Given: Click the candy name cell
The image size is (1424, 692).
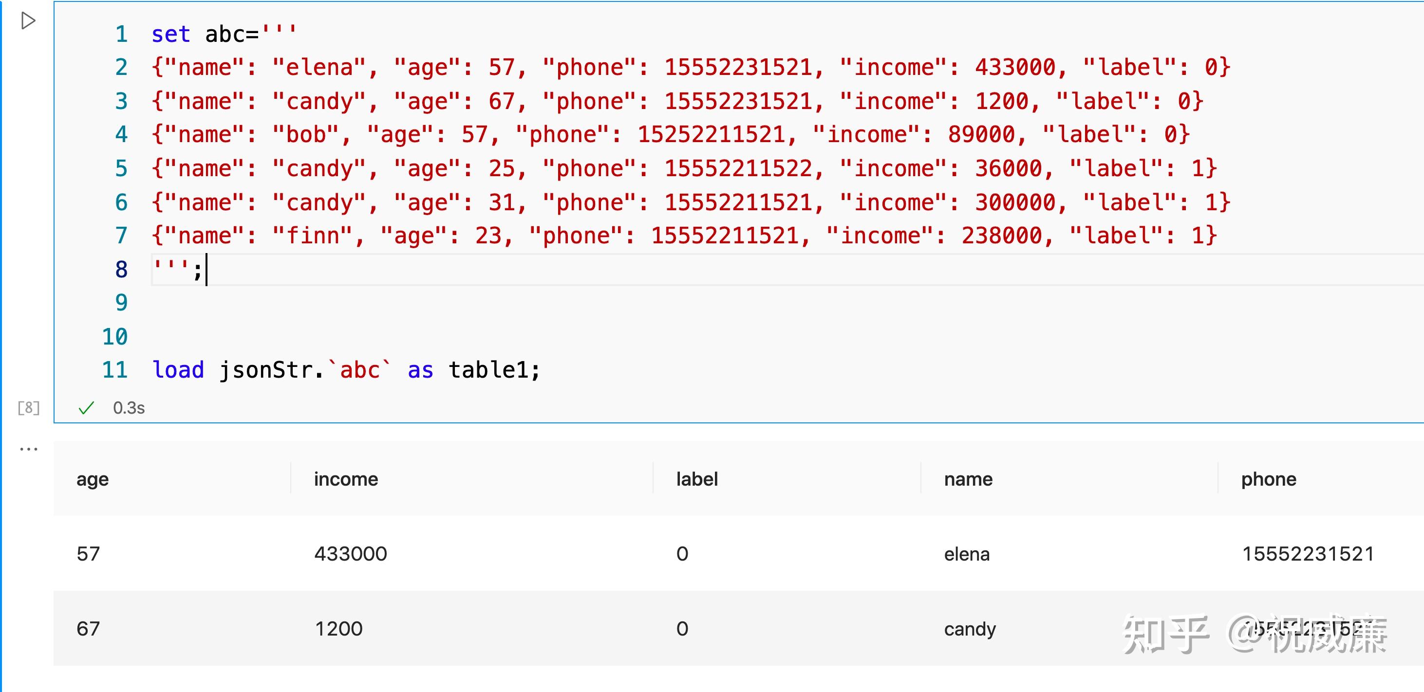Looking at the screenshot, I should [970, 629].
